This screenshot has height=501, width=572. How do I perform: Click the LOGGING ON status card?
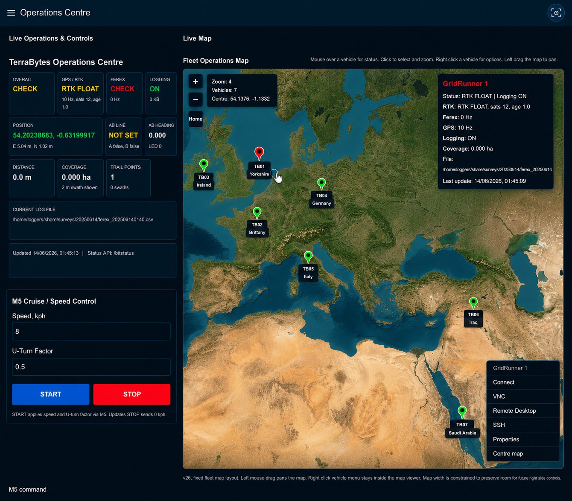tap(161, 93)
